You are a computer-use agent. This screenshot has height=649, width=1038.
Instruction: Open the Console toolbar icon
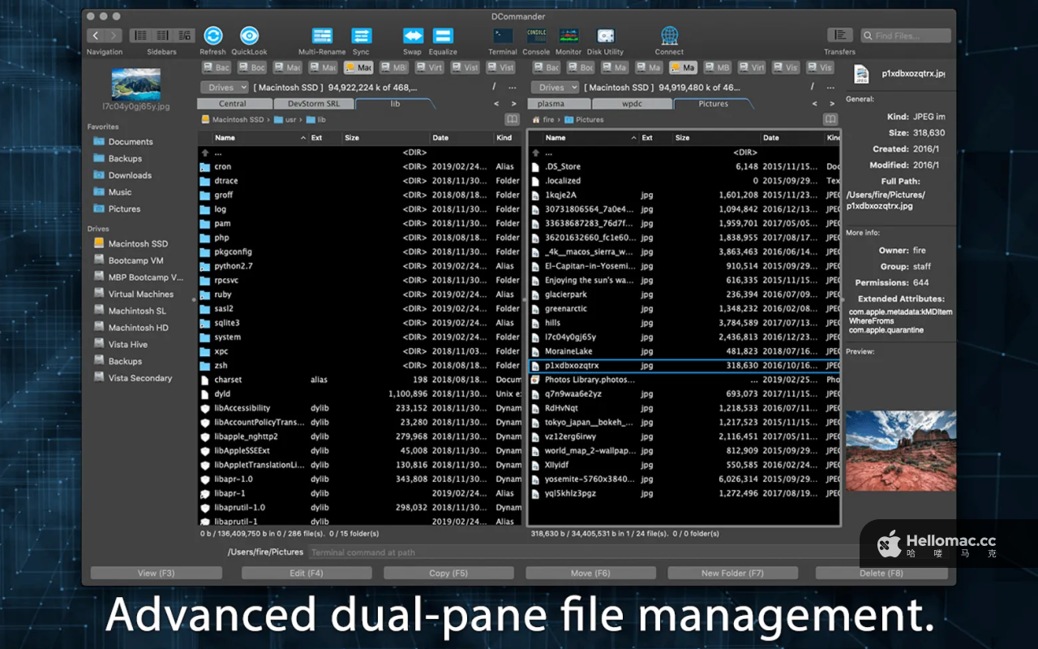coord(536,36)
